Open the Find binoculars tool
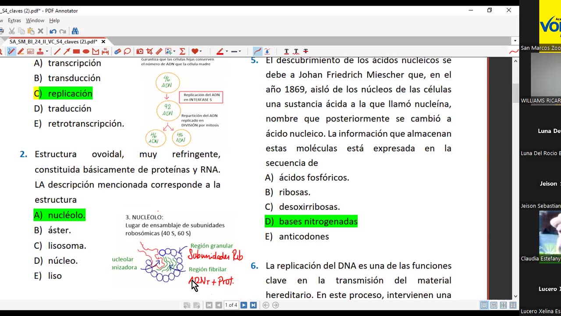This screenshot has width=561, height=316. [x=75, y=31]
